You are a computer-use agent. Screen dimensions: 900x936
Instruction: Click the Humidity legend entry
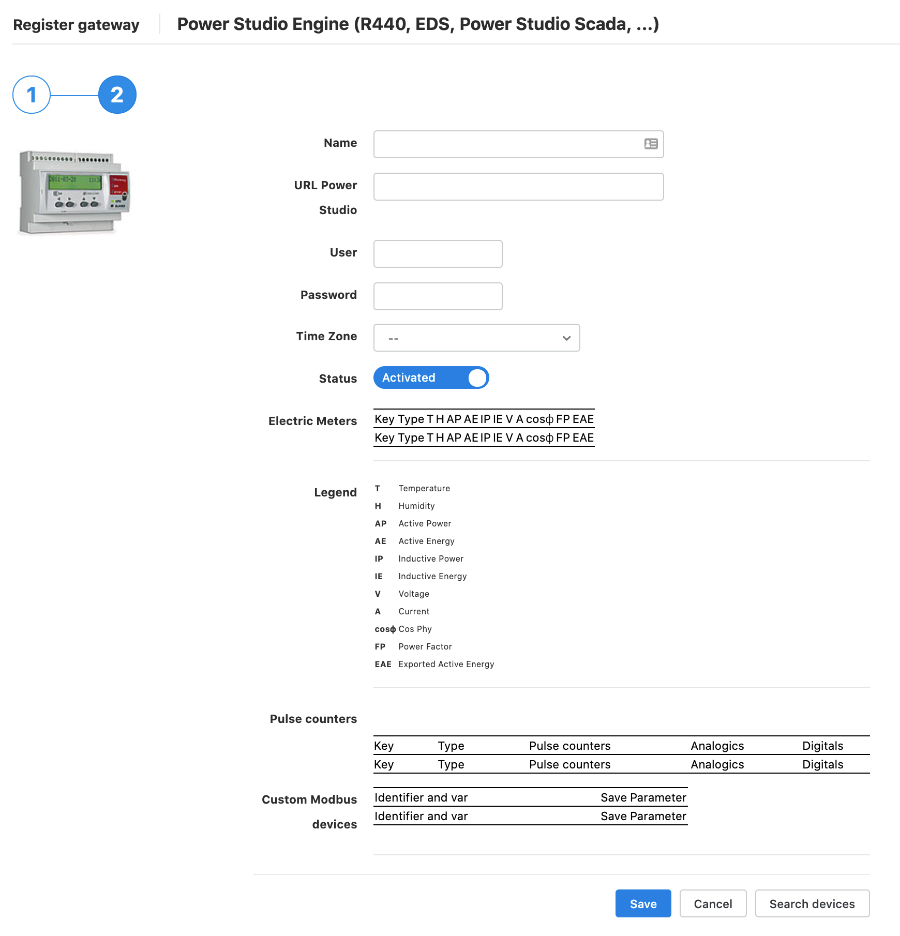(416, 506)
